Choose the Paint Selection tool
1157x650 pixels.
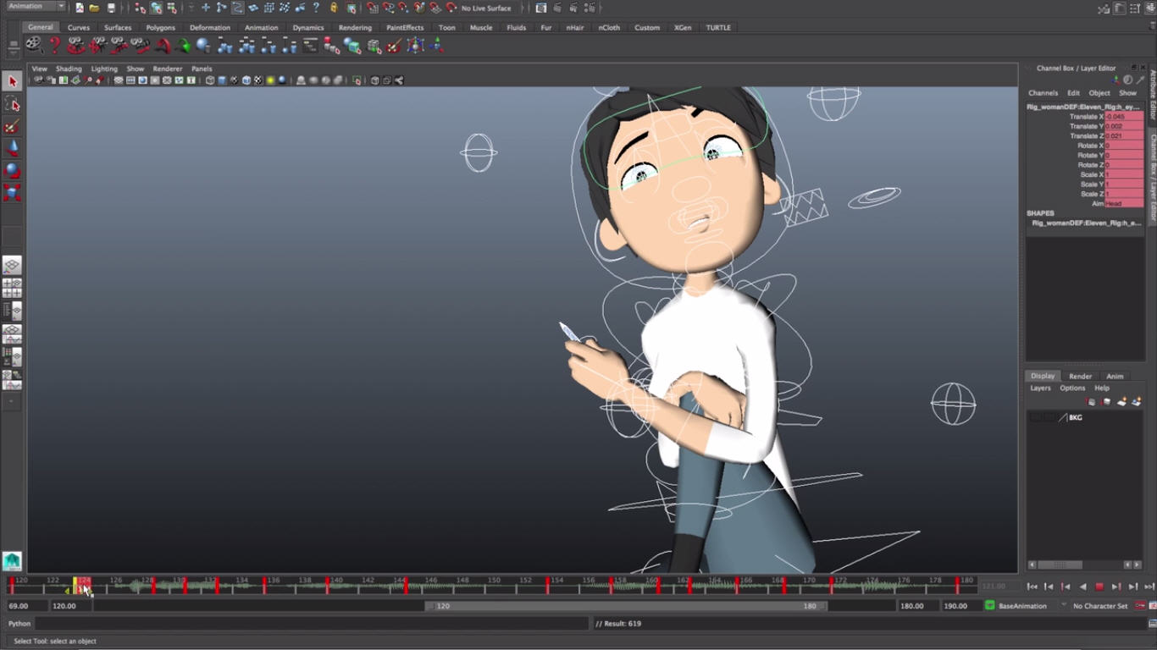[x=12, y=126]
